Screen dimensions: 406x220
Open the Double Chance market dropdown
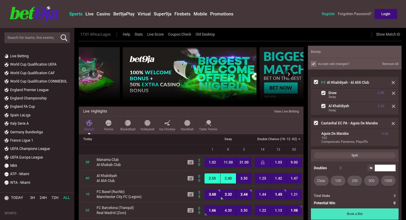click(279, 139)
